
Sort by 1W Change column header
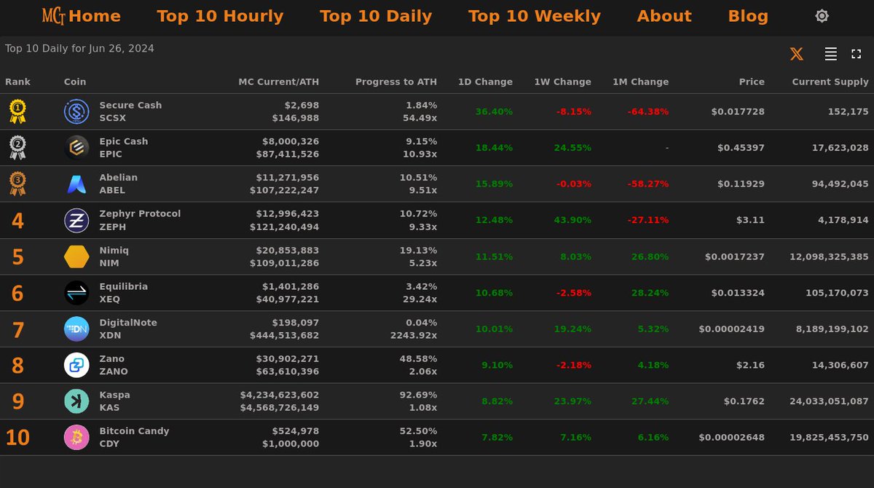point(562,82)
